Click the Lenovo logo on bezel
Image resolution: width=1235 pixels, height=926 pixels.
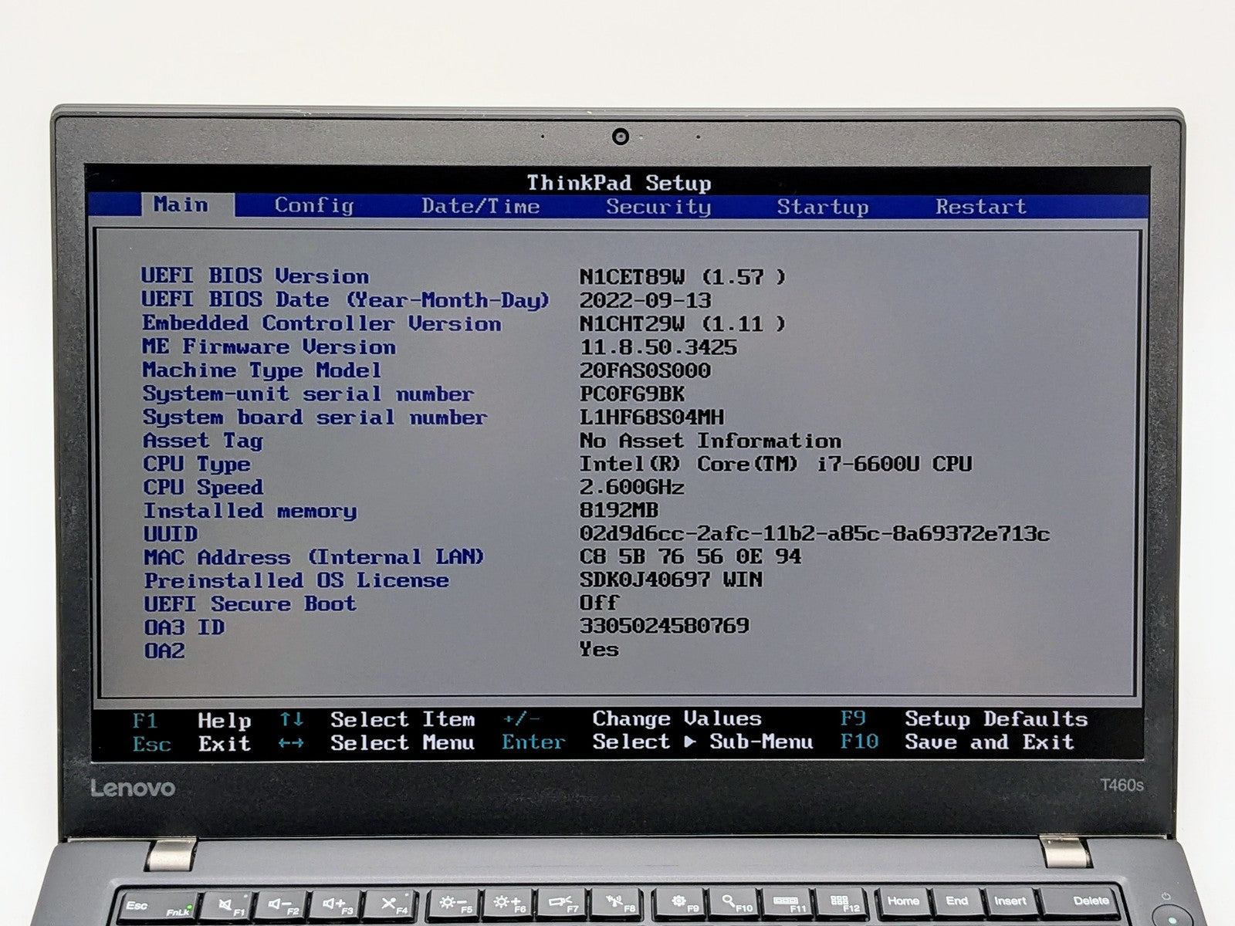tap(133, 788)
